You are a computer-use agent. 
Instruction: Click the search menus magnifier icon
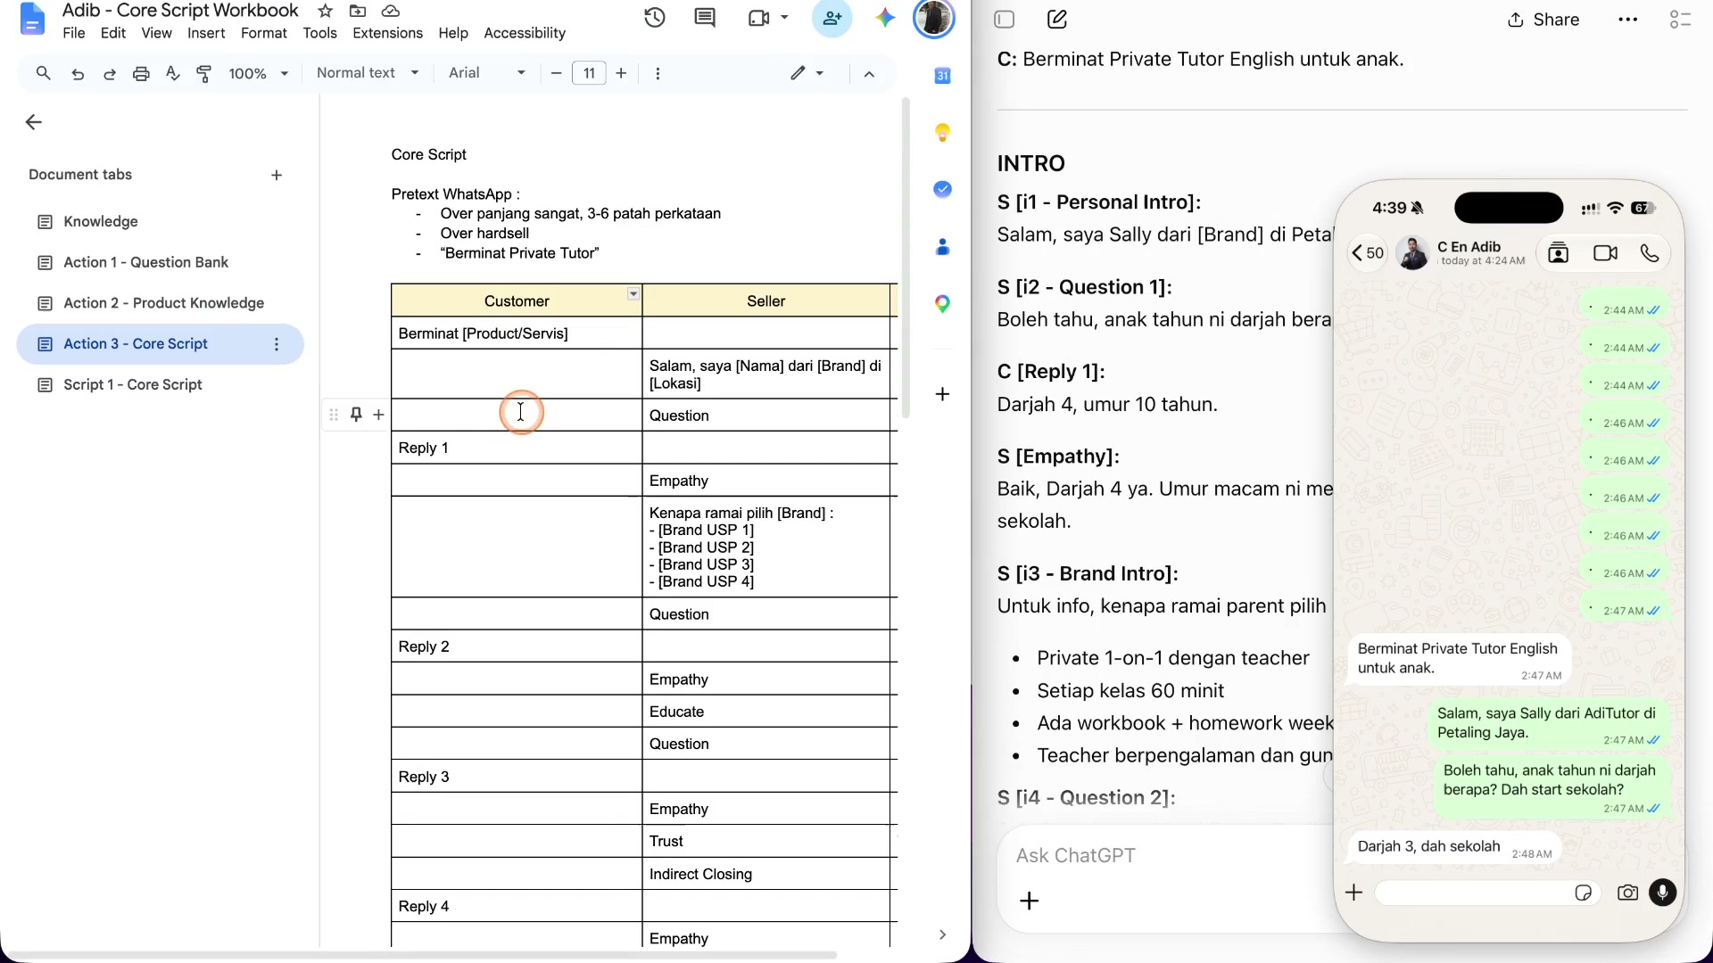[43, 73]
